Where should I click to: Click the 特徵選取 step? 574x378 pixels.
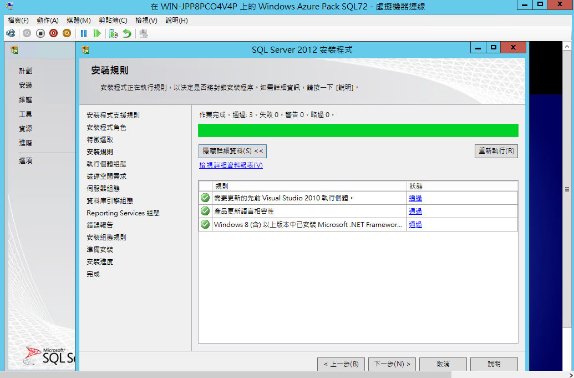click(100, 140)
